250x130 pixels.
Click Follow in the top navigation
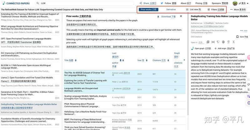tap(170, 3)
